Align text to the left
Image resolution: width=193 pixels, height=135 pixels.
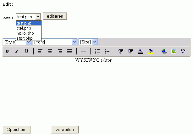[x=40, y=51]
